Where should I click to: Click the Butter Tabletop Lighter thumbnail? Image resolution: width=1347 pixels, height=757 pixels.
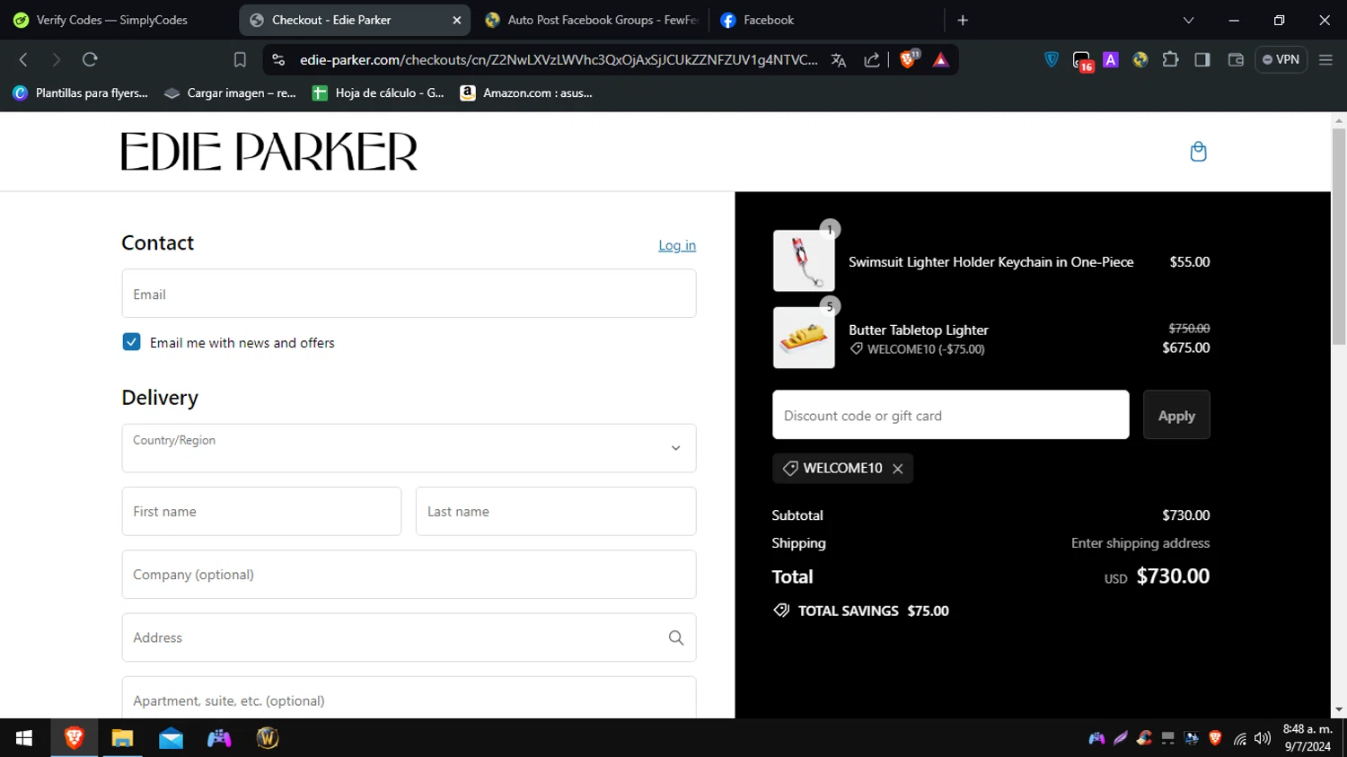pyautogui.click(x=804, y=338)
